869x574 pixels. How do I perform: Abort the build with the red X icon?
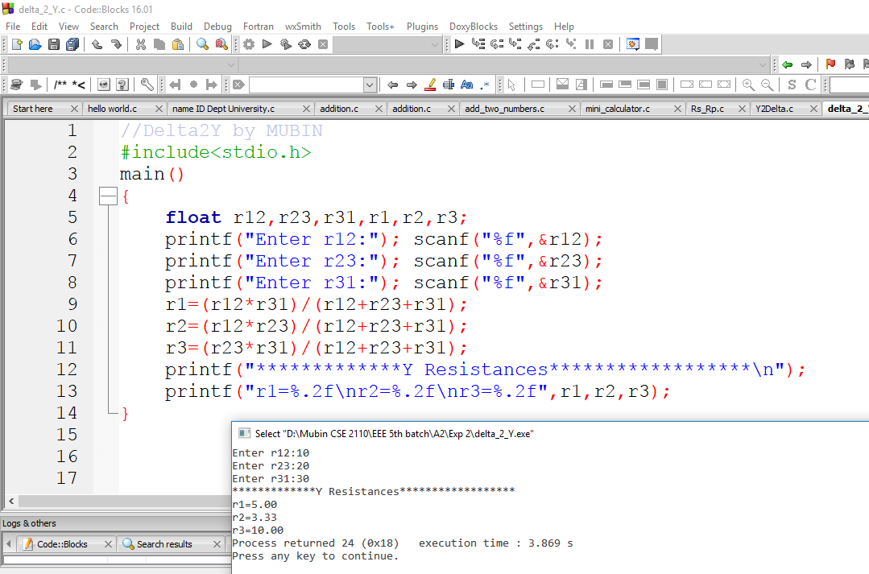click(322, 44)
